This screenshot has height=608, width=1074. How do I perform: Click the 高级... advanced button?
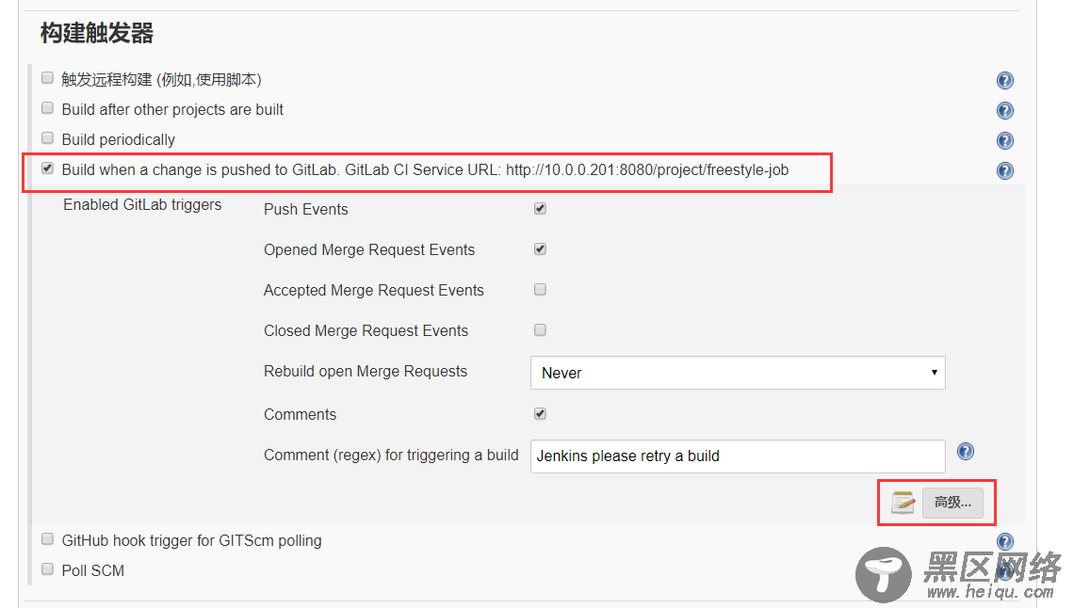(952, 503)
